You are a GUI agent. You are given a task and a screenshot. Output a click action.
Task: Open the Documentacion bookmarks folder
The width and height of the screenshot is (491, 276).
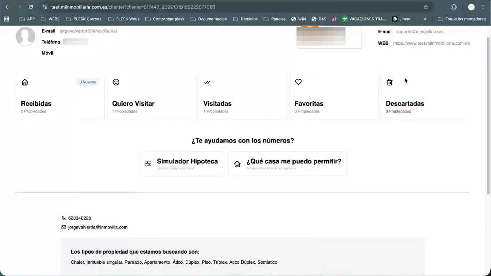pyautogui.click(x=209, y=19)
